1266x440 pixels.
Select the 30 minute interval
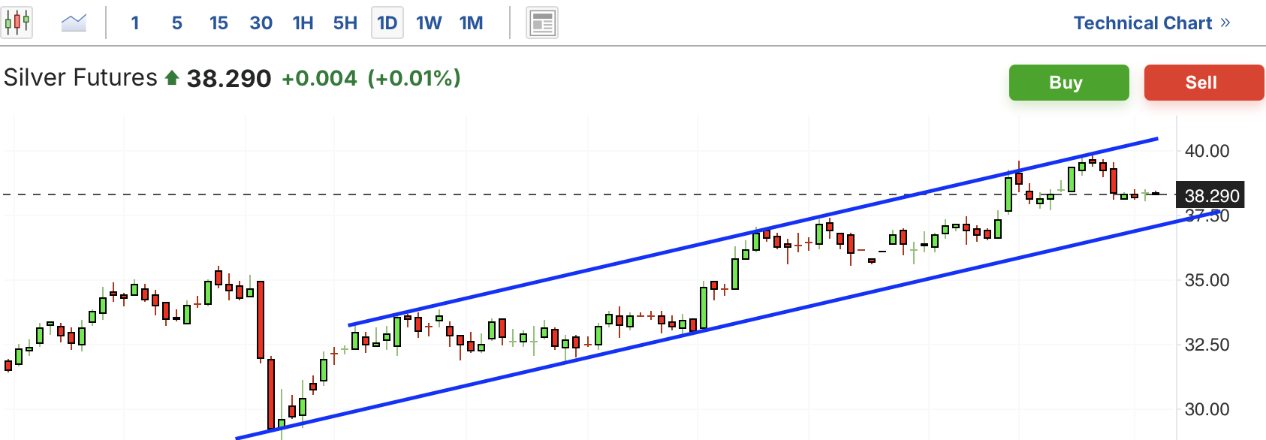coord(261,23)
